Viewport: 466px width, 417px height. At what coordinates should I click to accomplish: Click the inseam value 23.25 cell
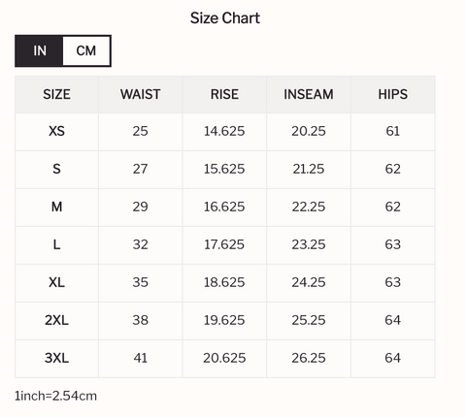pyautogui.click(x=309, y=245)
